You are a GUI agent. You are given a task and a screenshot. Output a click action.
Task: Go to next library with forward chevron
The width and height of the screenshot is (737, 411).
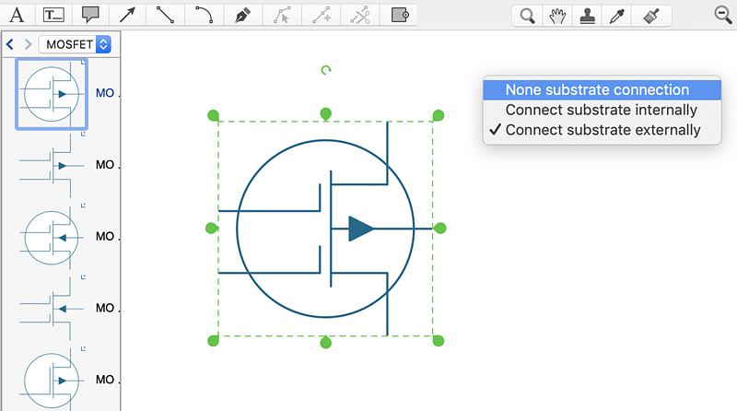pyautogui.click(x=28, y=44)
